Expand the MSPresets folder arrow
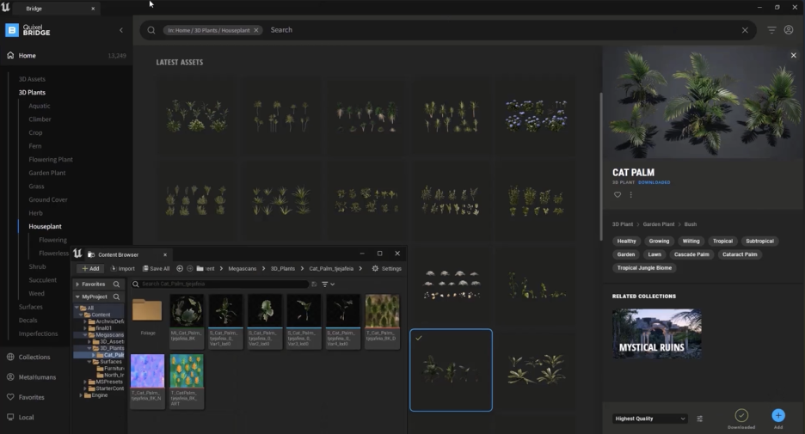 point(84,382)
